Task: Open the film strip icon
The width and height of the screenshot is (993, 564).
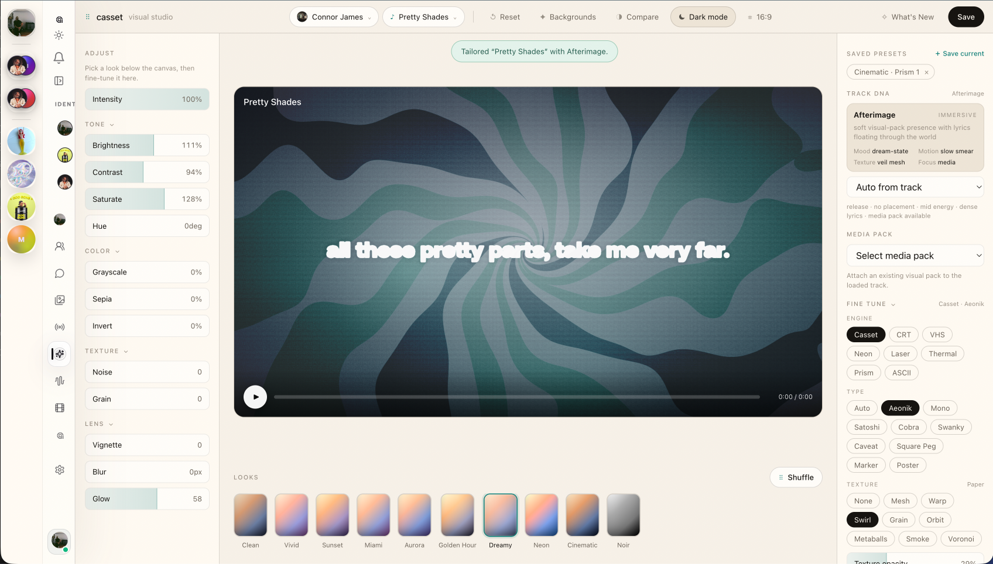Action: [60, 408]
